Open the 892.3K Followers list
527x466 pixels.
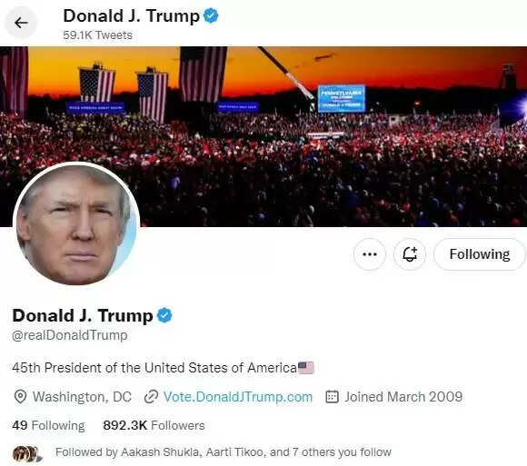154,425
